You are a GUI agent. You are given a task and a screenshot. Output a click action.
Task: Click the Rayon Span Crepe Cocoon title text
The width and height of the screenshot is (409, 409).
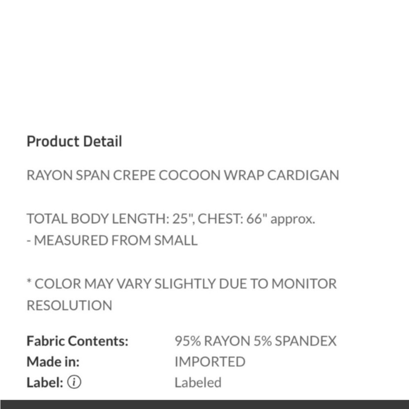[183, 175]
